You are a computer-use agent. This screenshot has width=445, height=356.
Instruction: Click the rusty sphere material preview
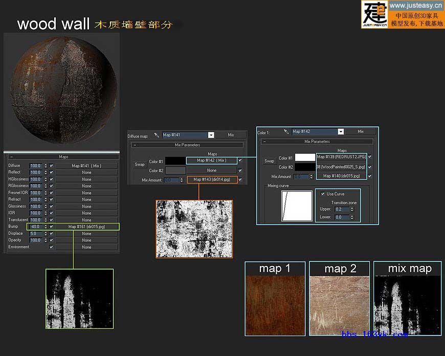point(64,90)
